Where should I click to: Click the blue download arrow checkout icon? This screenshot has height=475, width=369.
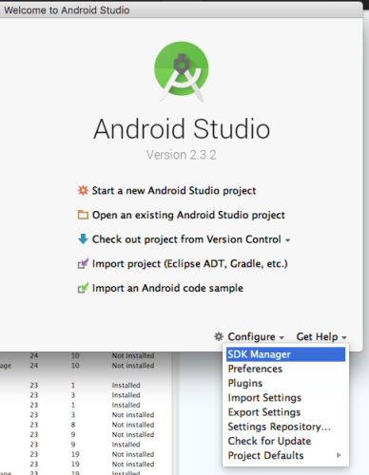83,239
